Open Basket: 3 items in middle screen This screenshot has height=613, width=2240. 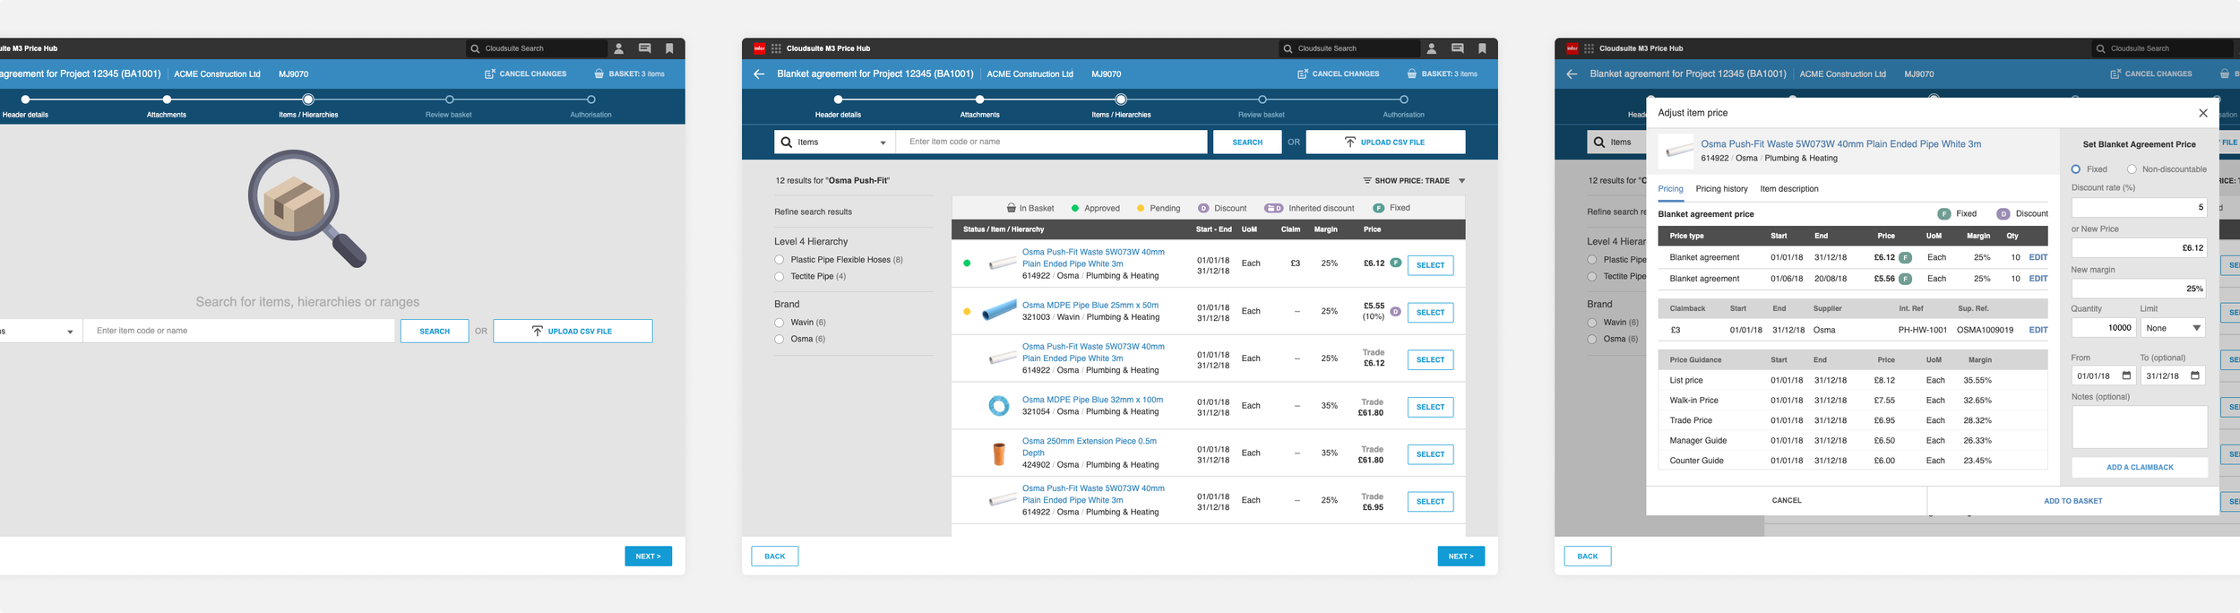(1442, 73)
